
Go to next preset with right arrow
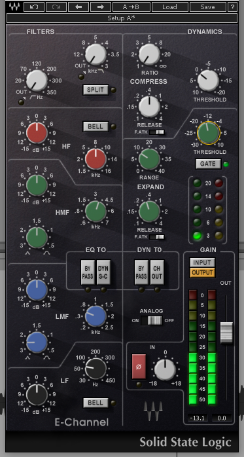pyautogui.click(x=101, y=7)
